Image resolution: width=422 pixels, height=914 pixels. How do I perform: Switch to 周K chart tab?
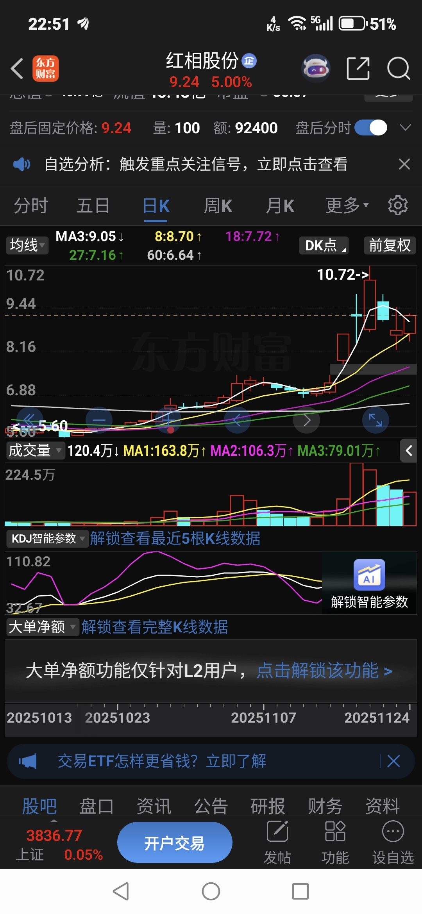tap(218, 205)
